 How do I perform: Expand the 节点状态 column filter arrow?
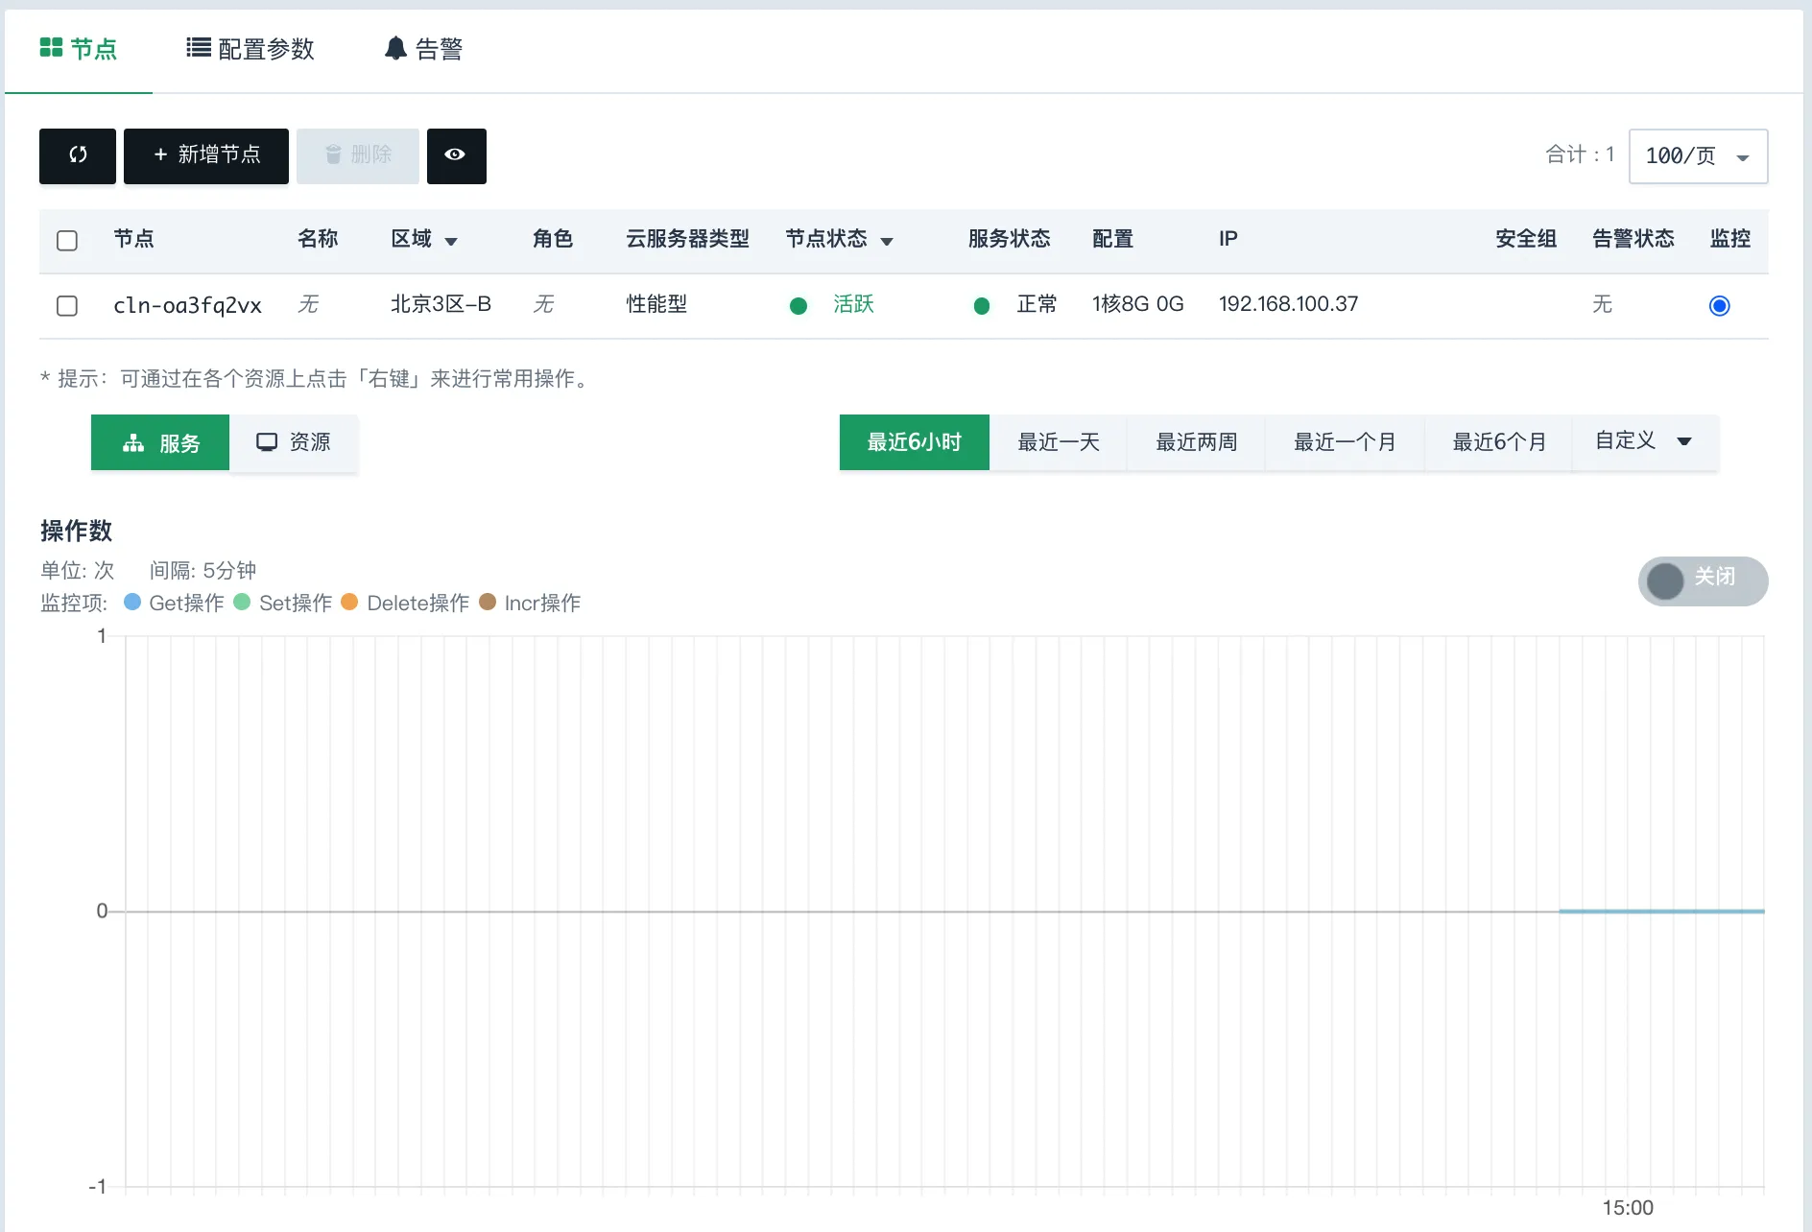pos(887,241)
